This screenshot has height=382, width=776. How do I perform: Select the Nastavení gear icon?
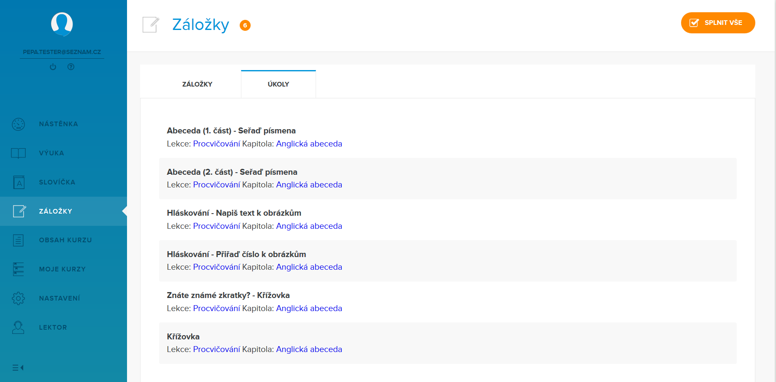pyautogui.click(x=19, y=298)
